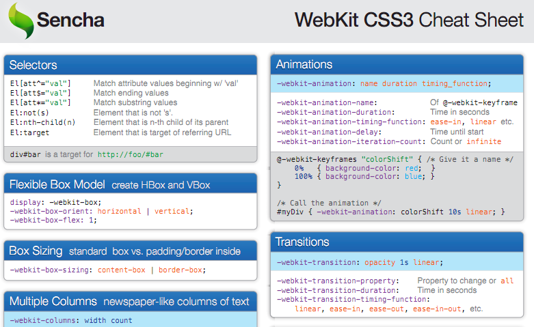Click the 'horizontal' value
This screenshot has width=534, height=327.
click(x=119, y=211)
